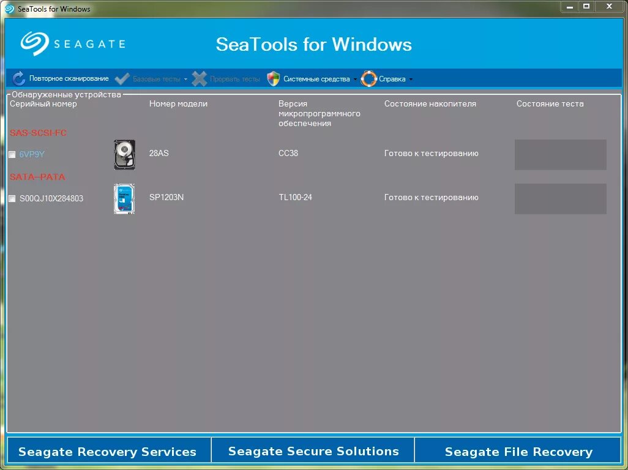Minimize the SeaTools window
This screenshot has height=470, width=628.
tap(569, 6)
